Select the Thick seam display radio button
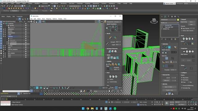The image size is (198, 111). [182, 82]
